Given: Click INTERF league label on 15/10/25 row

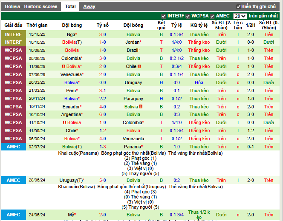Looking at the screenshot, I should (13, 34).
